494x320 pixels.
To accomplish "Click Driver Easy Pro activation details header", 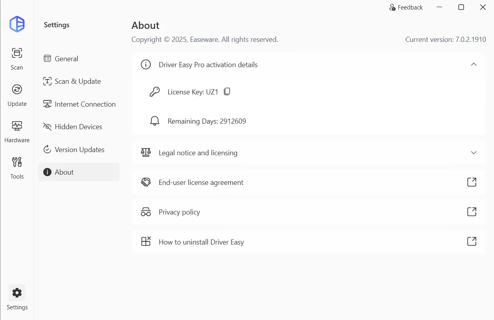I will (309, 64).
